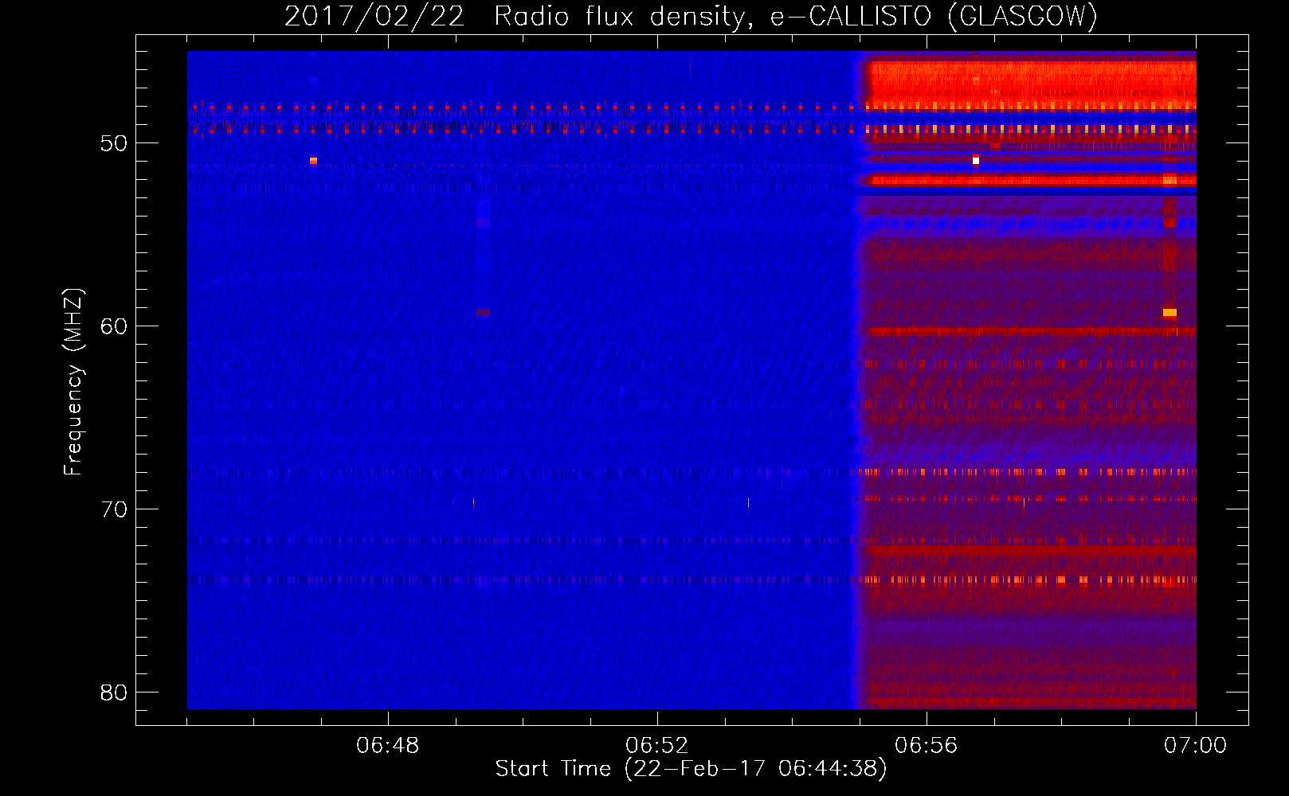The image size is (1289, 796).
Task: Click the "Start Time (22-Feb-17 06:44:38)" label
Action: (x=691, y=769)
